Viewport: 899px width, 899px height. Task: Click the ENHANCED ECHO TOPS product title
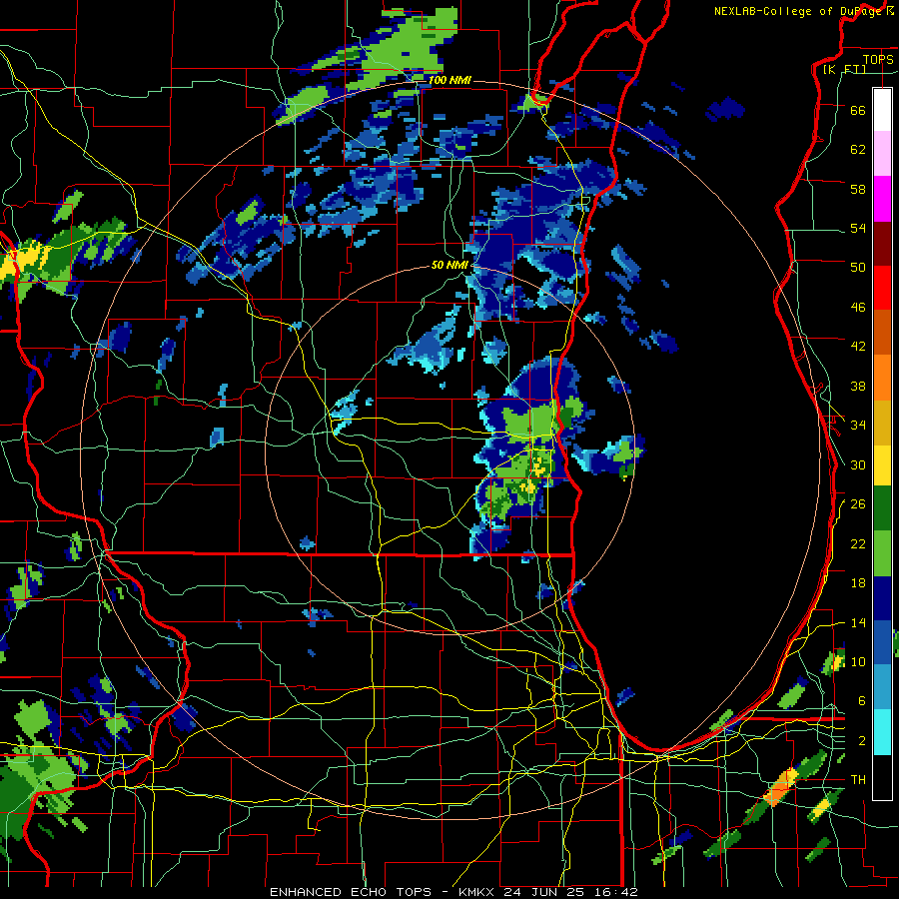coord(351,892)
